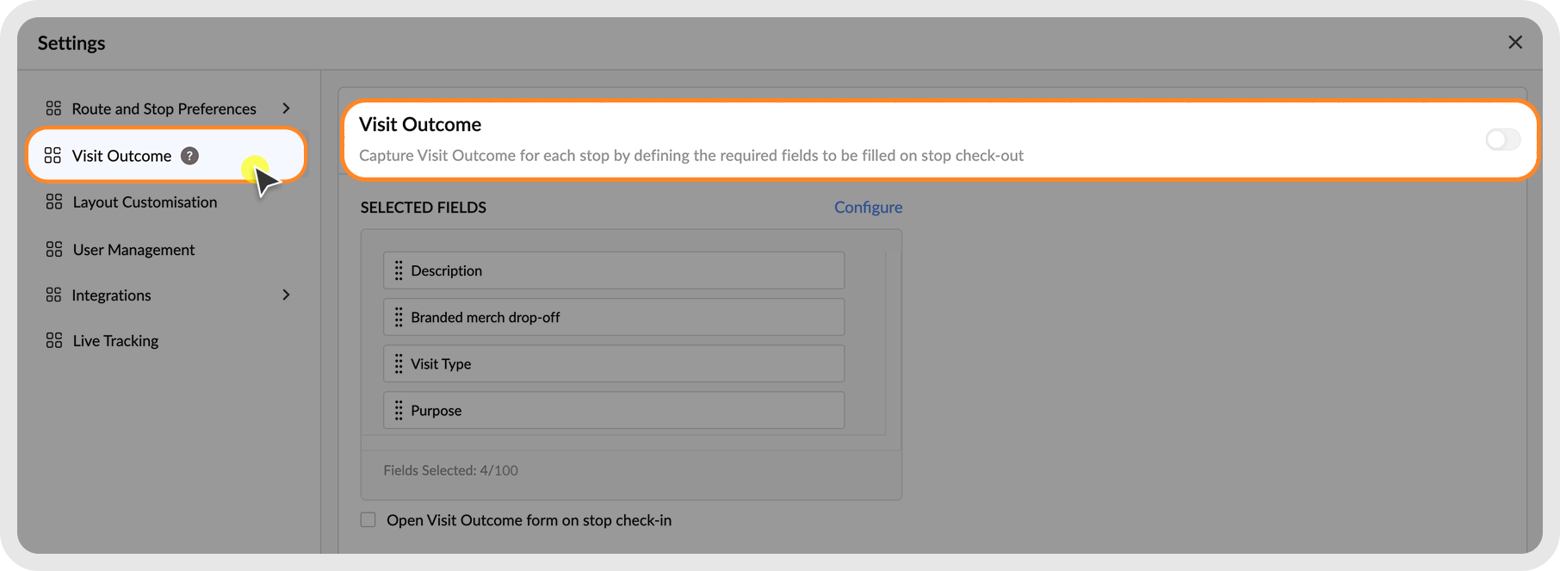The image size is (1560, 571).
Task: Close the Settings dialog
Action: (x=1515, y=42)
